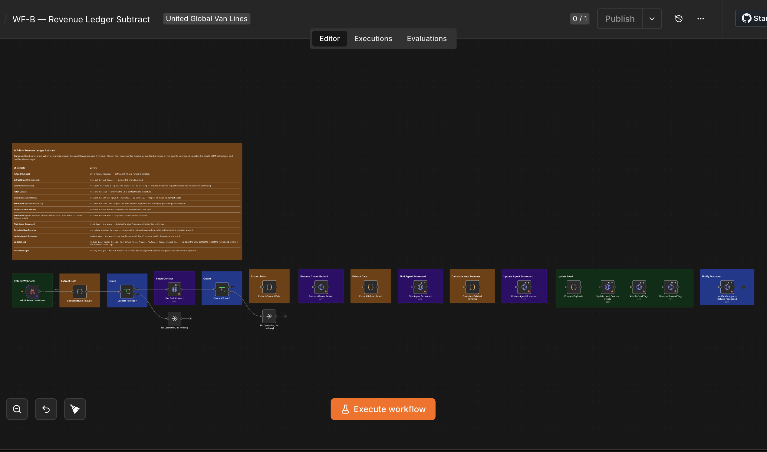
Task: Click the WF-B — Revenue Ledger Subtract title
Action: point(81,19)
